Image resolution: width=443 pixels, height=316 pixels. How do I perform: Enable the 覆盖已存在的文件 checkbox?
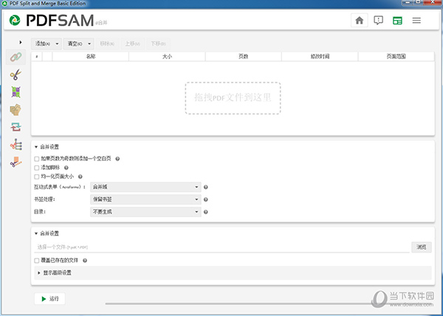(36, 261)
